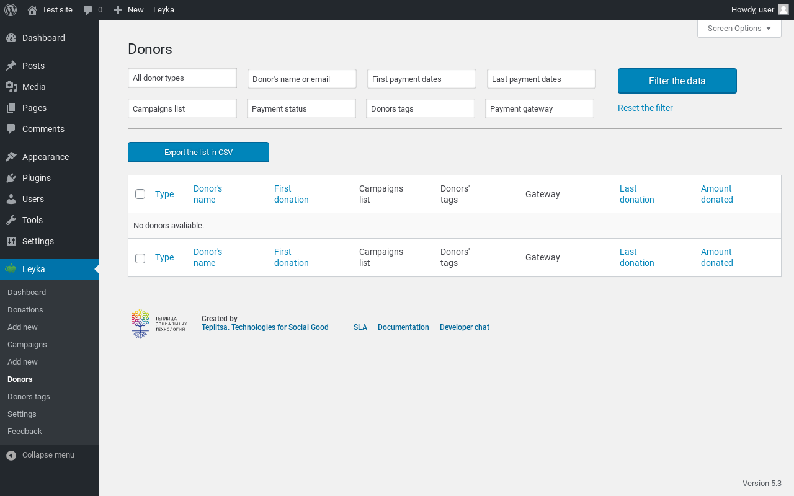The image size is (794, 496).
Task: Go to Campaigns in Leyka submenu
Action: point(27,345)
